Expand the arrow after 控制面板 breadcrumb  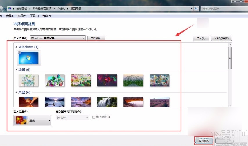click(30, 8)
